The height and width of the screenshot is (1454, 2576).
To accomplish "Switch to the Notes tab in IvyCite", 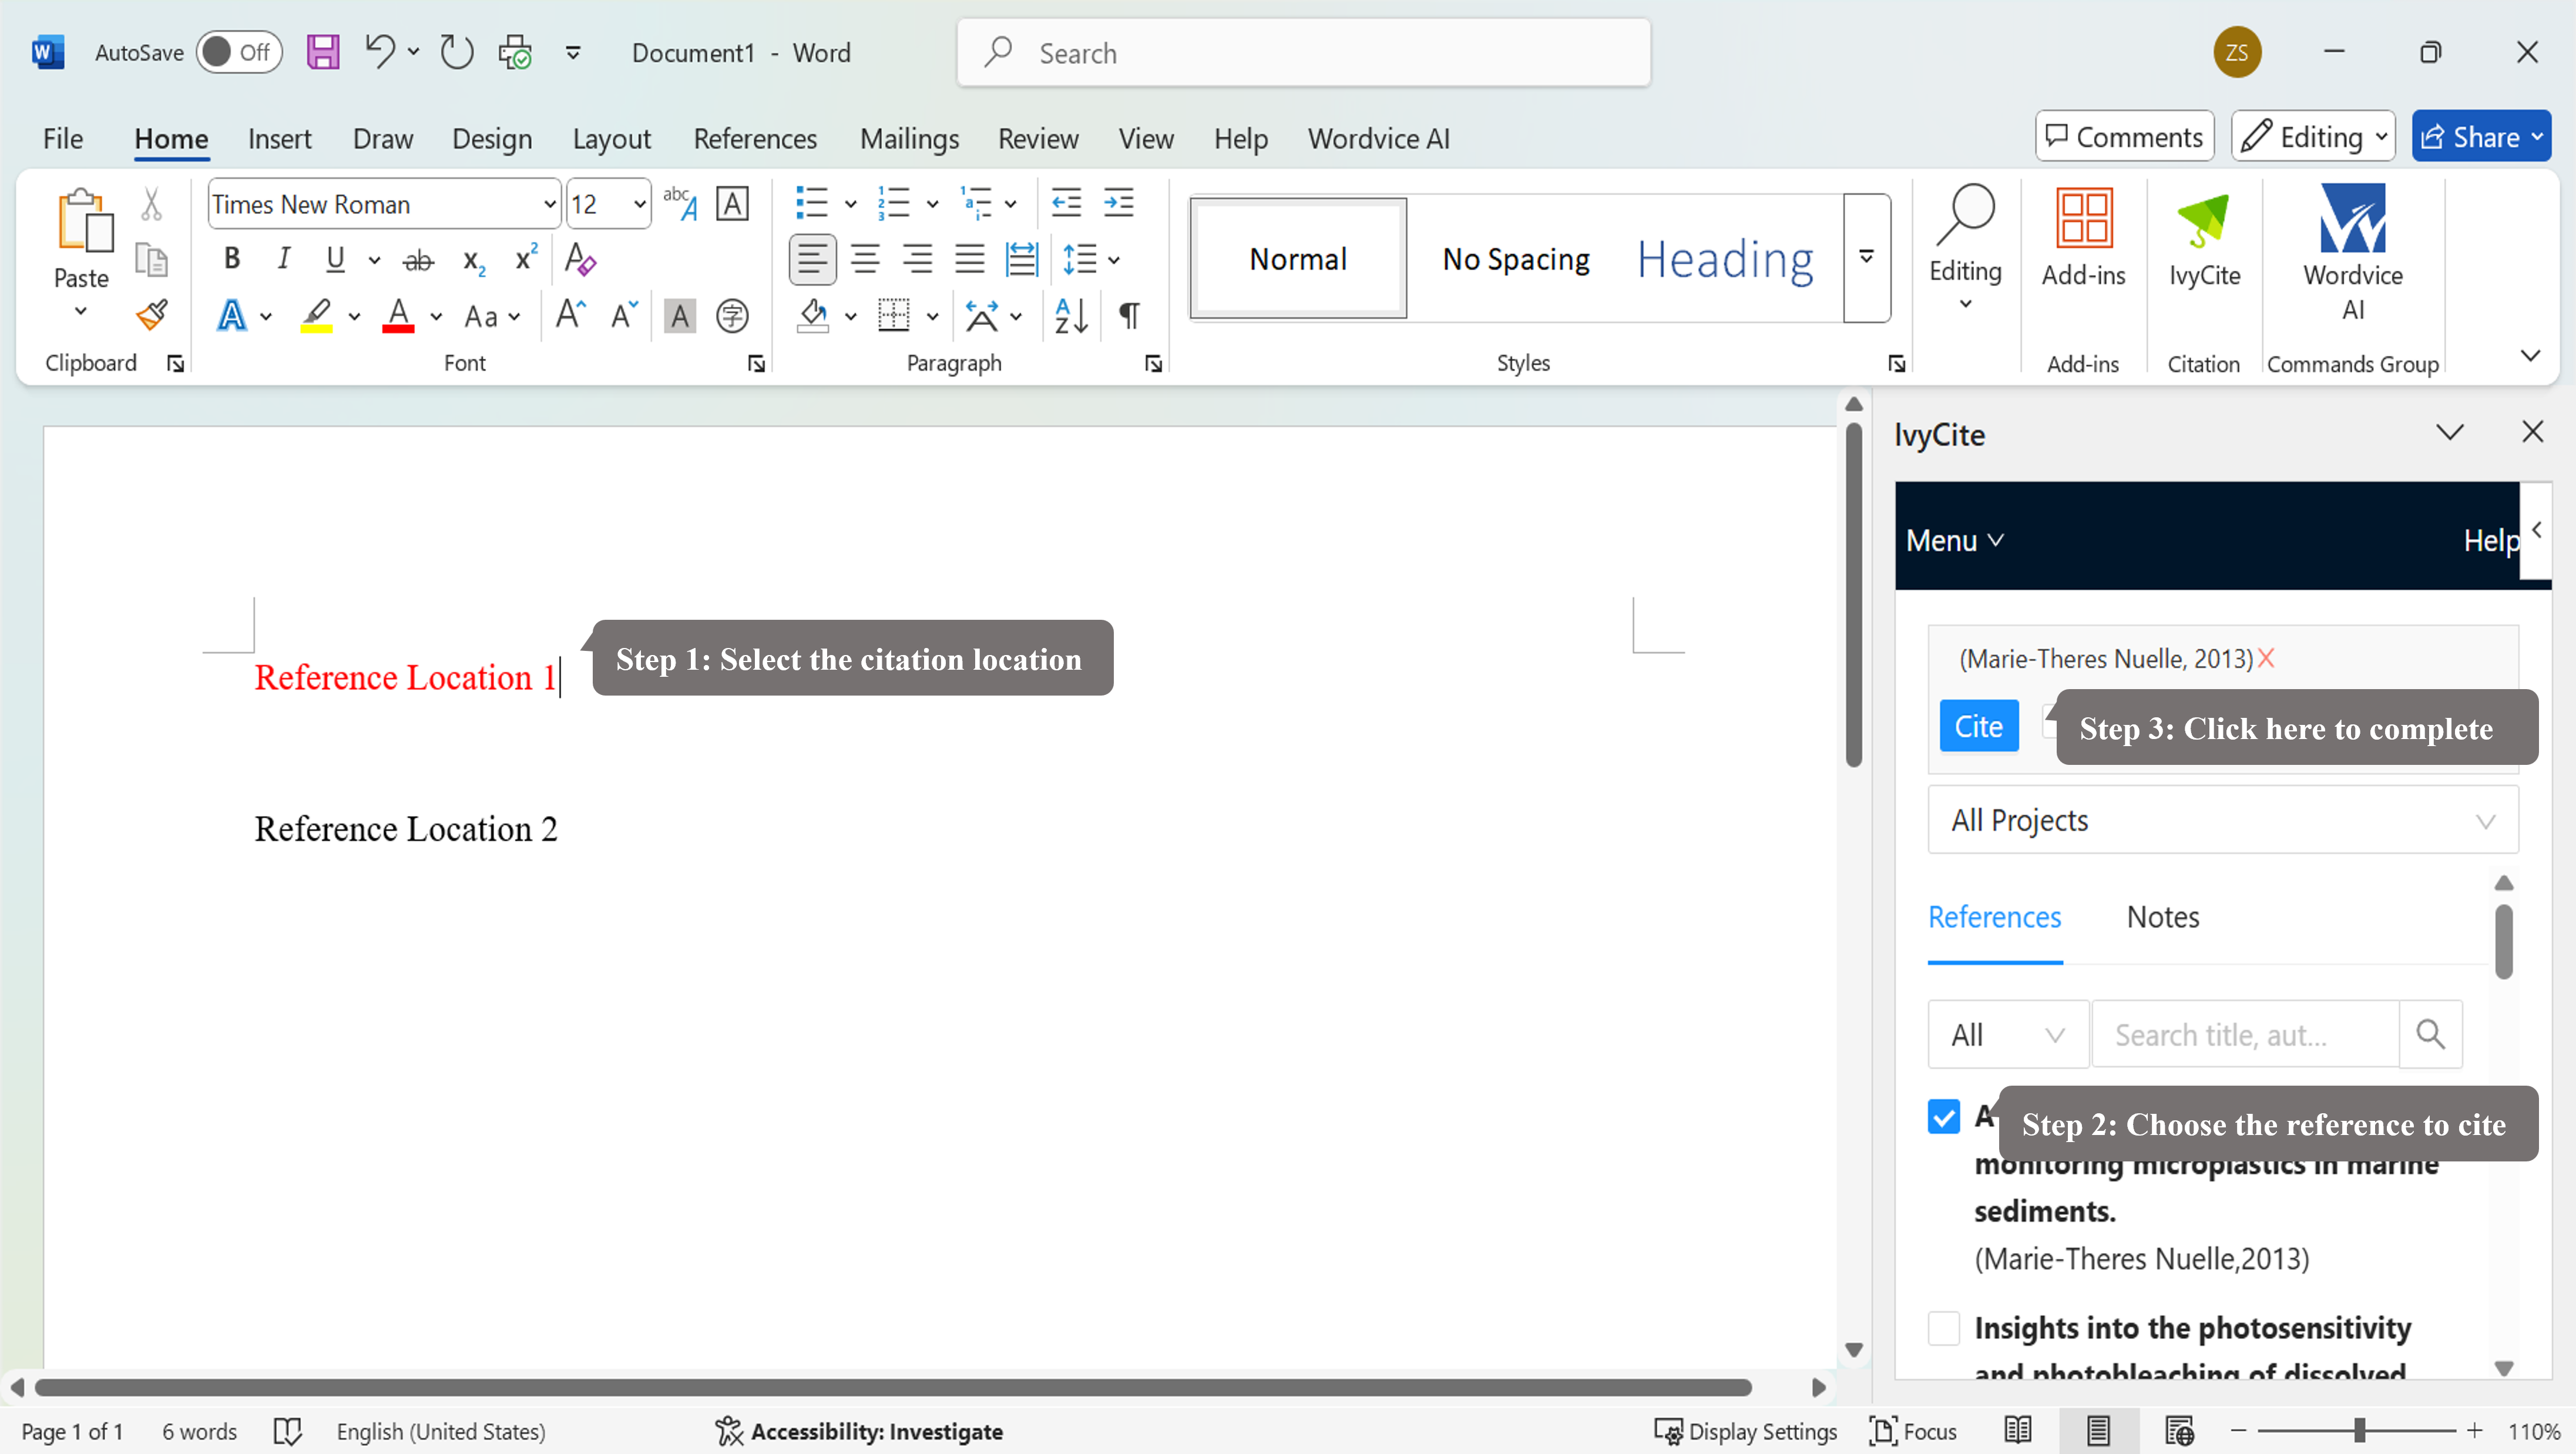I will 2162,917.
